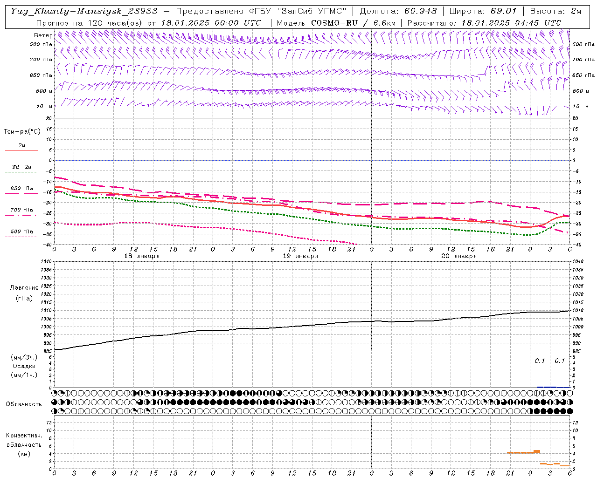Click the Модель COSMO-RU / 6.6км label
The image size is (597, 477).
(336, 23)
